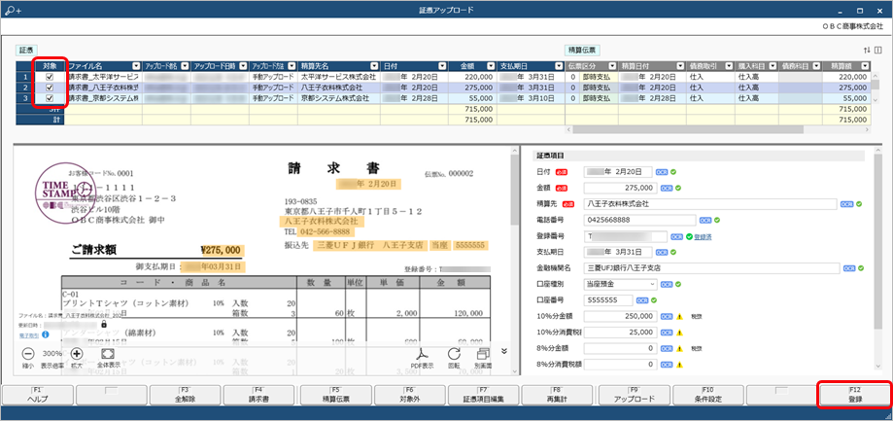Click the 金融機関名 input field
This screenshot has height=421, width=893.
(712, 267)
